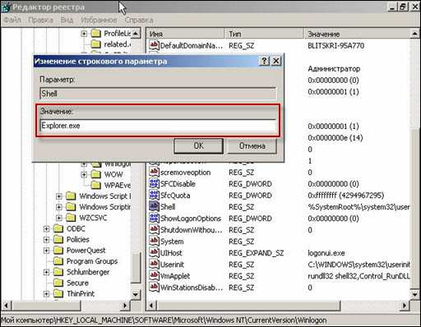421x327 pixels.
Task: Expand the Windows Script Host node
Action: 58,196
